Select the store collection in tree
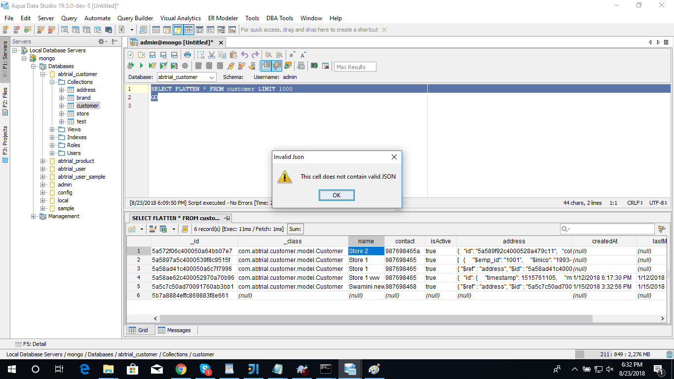This screenshot has height=379, width=674. [82, 114]
